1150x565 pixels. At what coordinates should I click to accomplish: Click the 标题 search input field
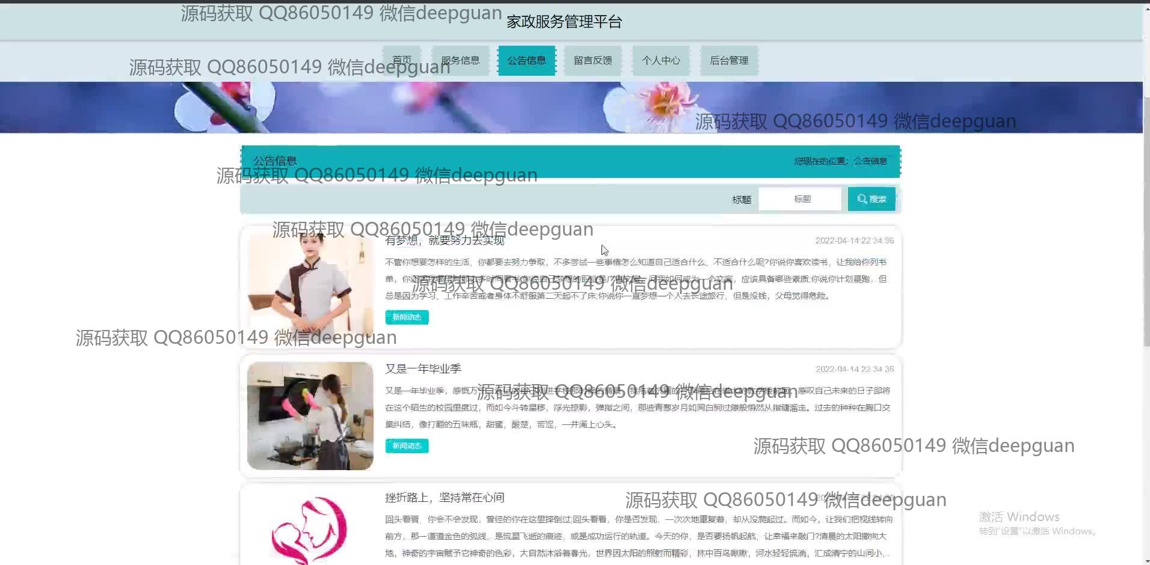coord(800,199)
